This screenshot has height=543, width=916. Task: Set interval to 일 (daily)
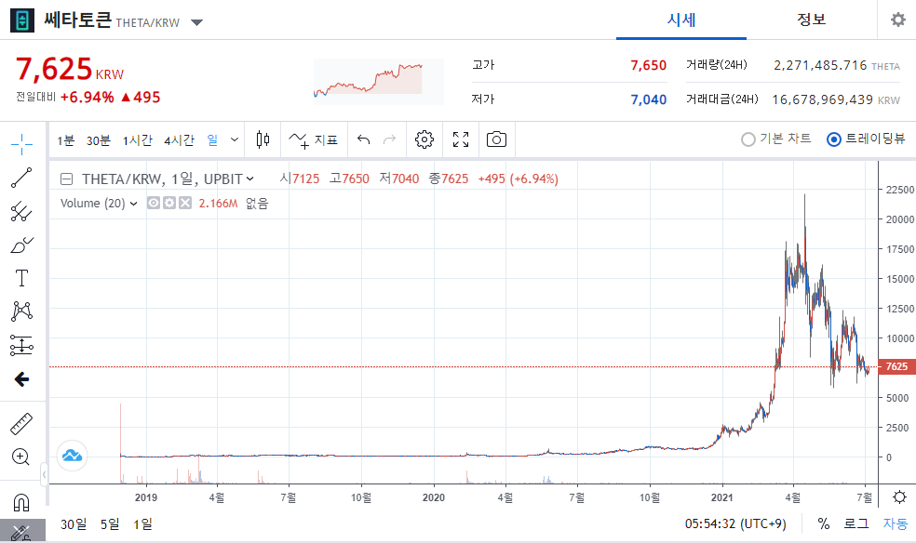[x=212, y=140]
